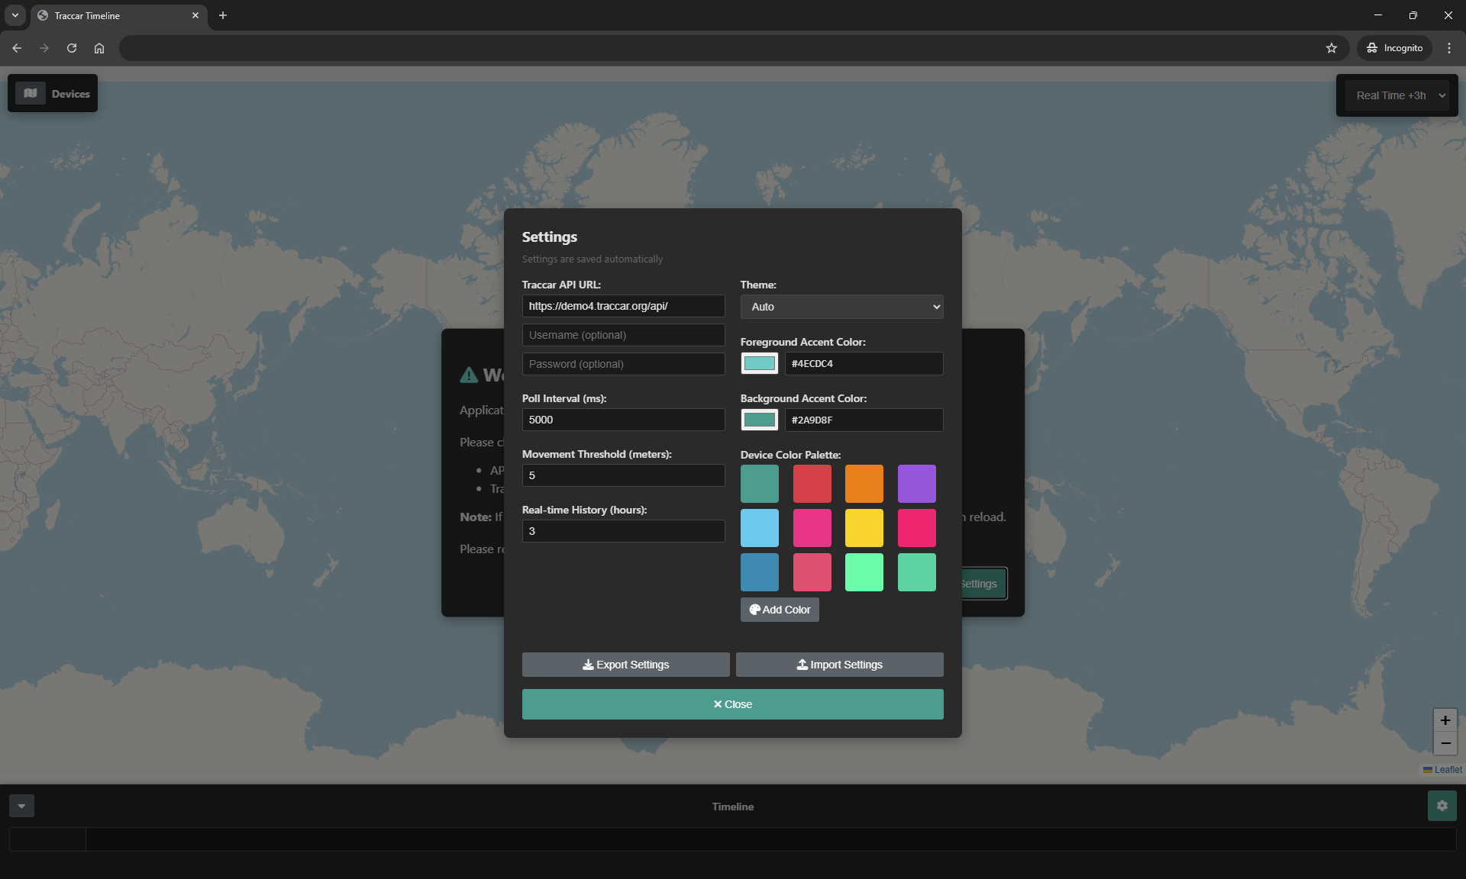The image size is (1466, 879).
Task: Click the purple palette color swatch
Action: 916,484
